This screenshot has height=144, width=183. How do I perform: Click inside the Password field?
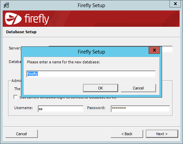pos(140,109)
